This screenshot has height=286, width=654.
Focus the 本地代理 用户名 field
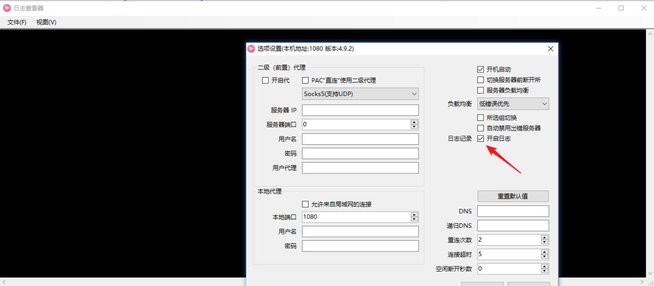[360, 231]
